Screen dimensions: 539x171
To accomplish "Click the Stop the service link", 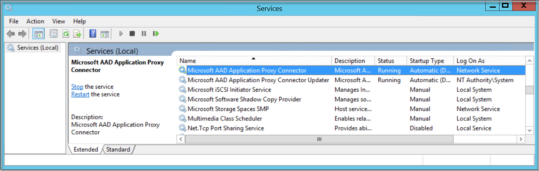I will [77, 87].
